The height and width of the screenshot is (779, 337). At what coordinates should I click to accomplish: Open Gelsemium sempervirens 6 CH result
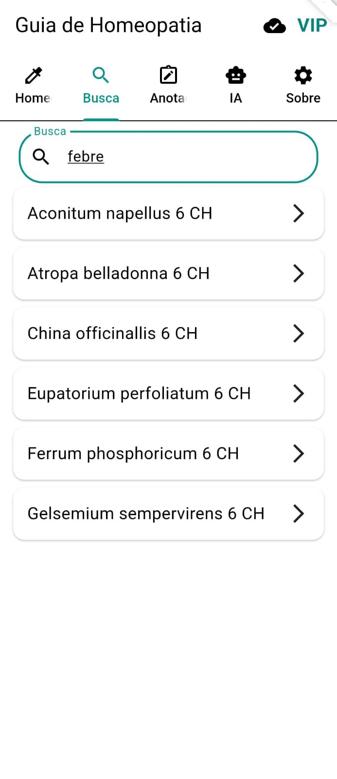[168, 514]
